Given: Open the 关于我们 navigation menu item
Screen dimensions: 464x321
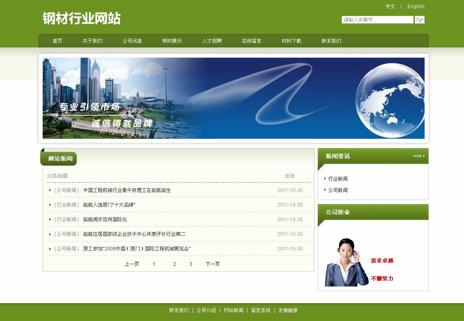Looking at the screenshot, I should (x=92, y=41).
